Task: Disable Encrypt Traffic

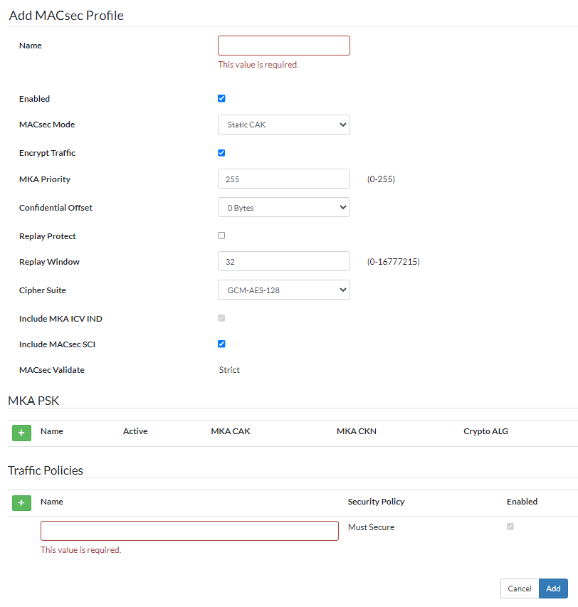Action: click(221, 152)
